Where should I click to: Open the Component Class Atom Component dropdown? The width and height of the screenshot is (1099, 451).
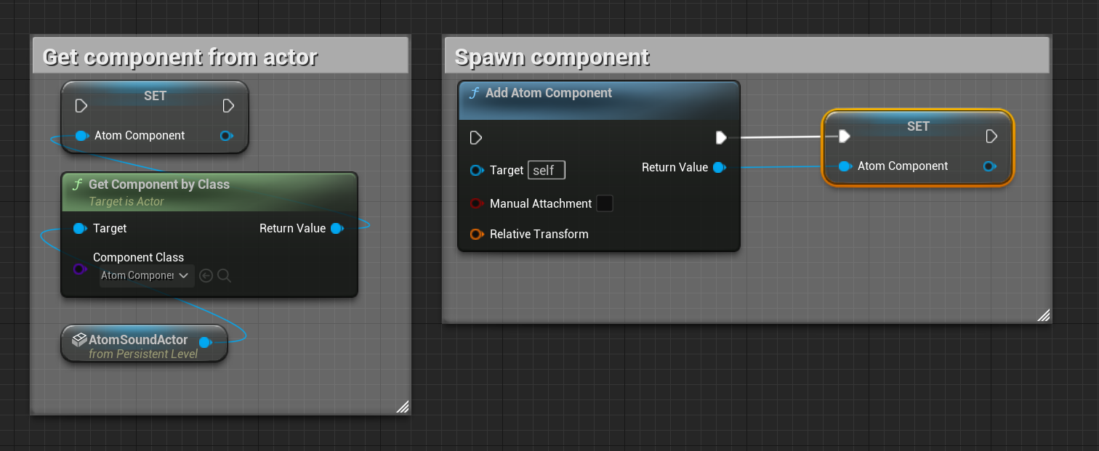(146, 275)
